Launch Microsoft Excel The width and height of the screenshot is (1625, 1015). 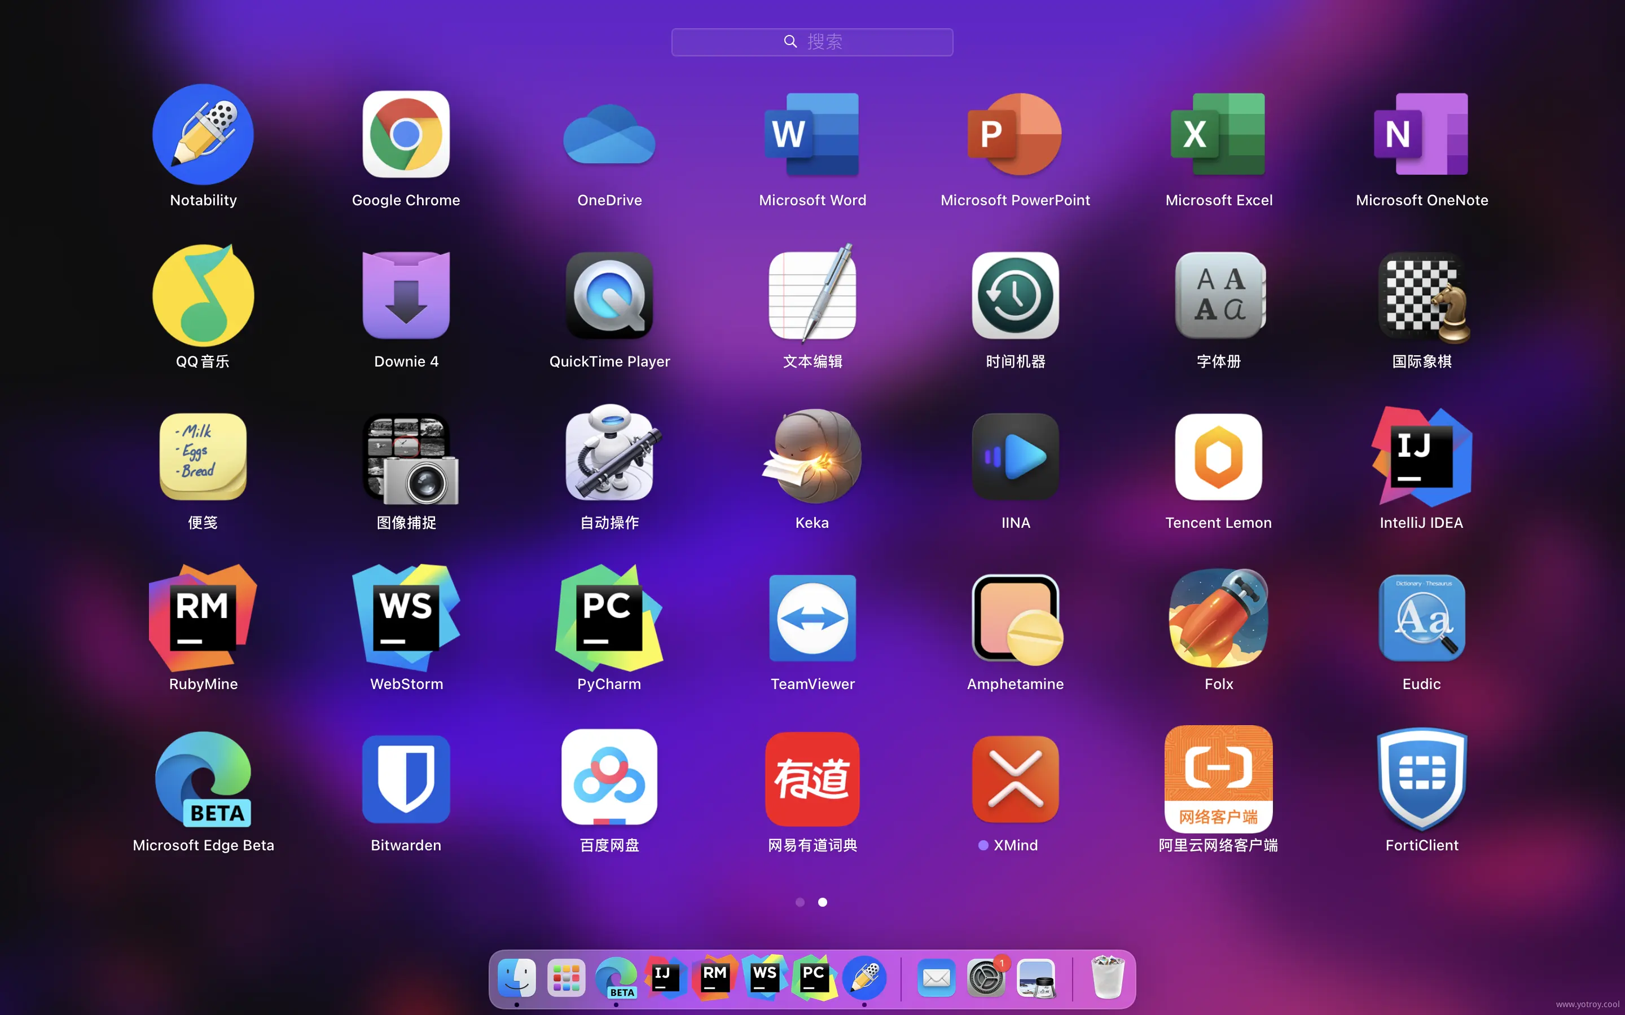1219,134
